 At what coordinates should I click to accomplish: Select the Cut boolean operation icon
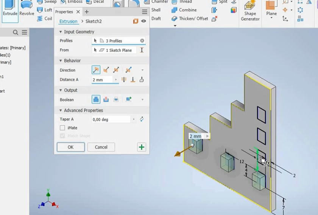click(106, 100)
